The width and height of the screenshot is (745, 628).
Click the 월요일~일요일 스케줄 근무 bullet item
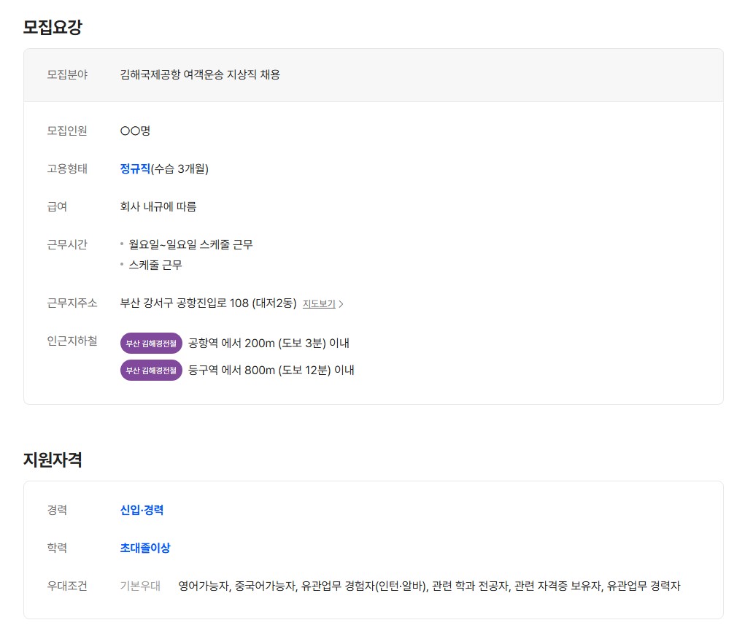pyautogui.click(x=190, y=244)
